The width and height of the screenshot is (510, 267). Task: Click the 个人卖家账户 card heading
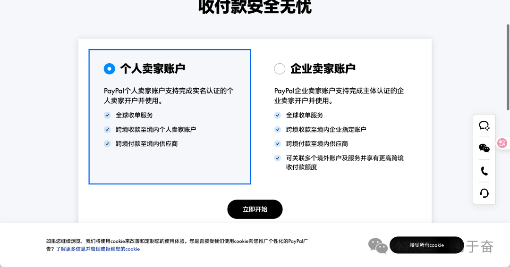(153, 69)
